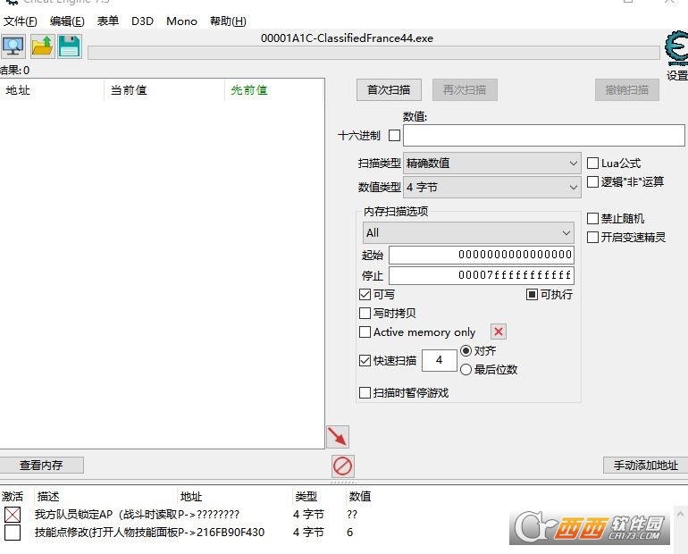This screenshot has width=688, height=554.
Task: Focus the fast scan alignment value field
Action: [440, 360]
